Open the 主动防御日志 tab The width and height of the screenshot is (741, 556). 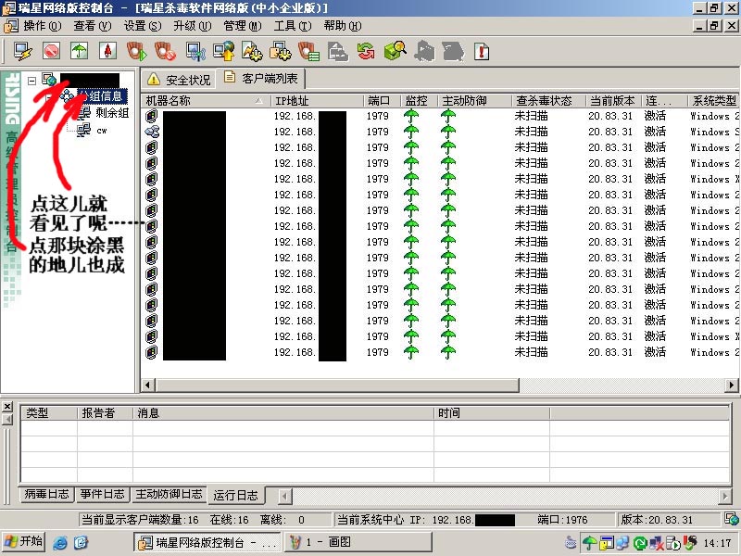pos(168,495)
